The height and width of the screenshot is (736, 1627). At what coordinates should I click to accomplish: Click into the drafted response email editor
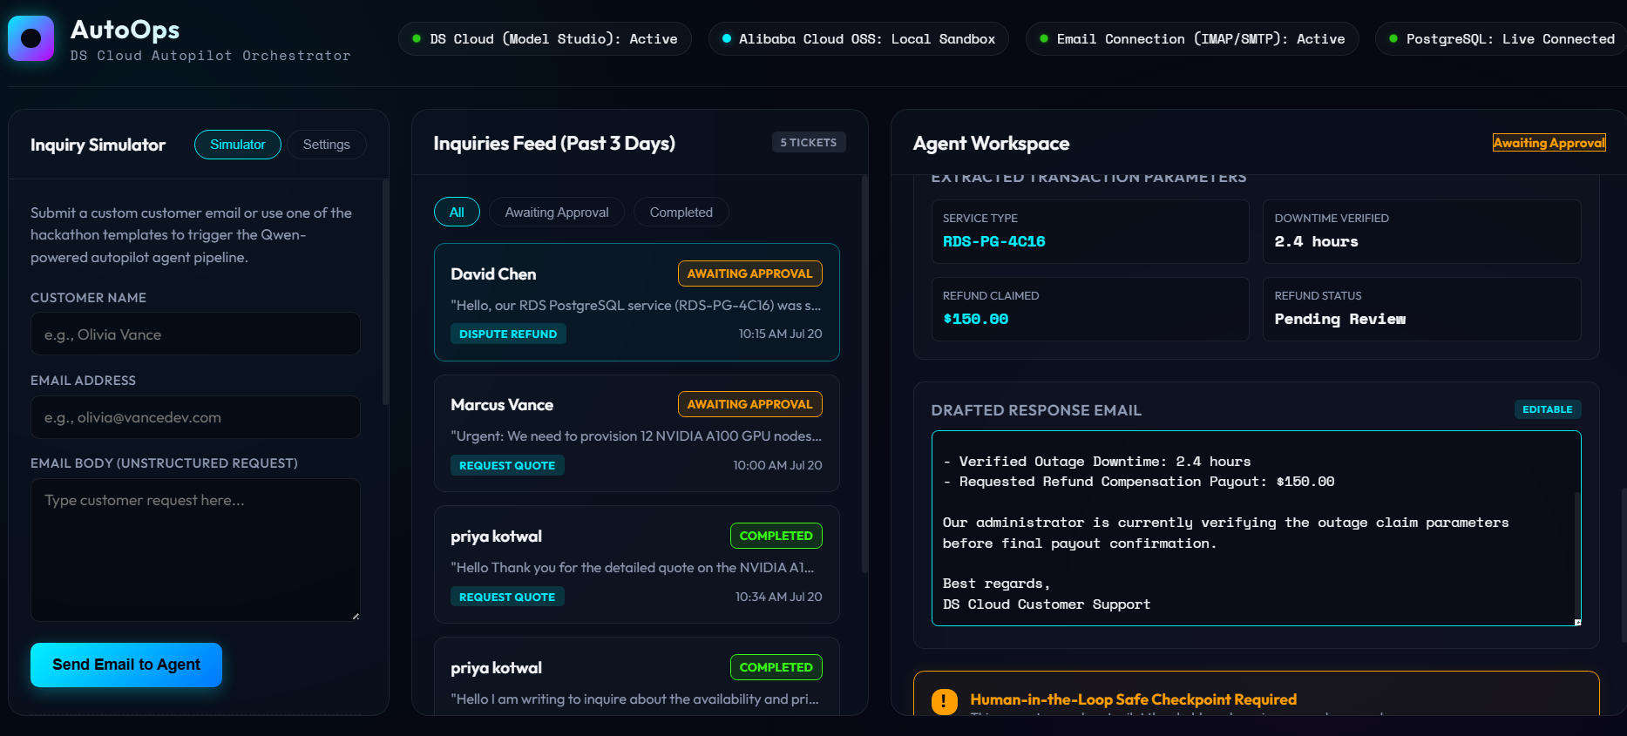coord(1256,528)
